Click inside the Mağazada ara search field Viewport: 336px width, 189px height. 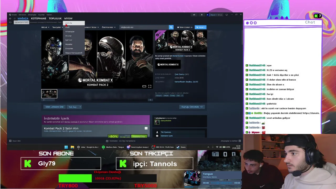tap(144, 27)
